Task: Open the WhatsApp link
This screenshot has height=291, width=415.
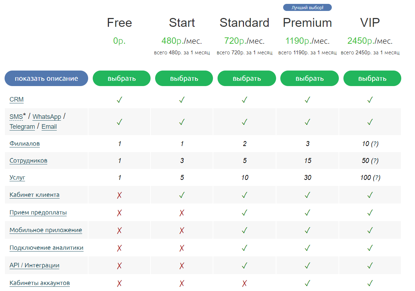Action: pos(47,117)
